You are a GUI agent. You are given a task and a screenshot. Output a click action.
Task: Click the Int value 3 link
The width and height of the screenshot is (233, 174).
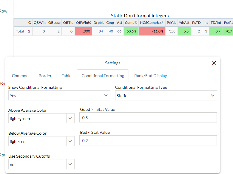(206, 31)
